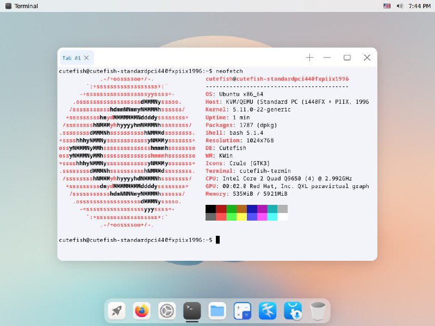Close Tab #1 with its X

point(86,58)
